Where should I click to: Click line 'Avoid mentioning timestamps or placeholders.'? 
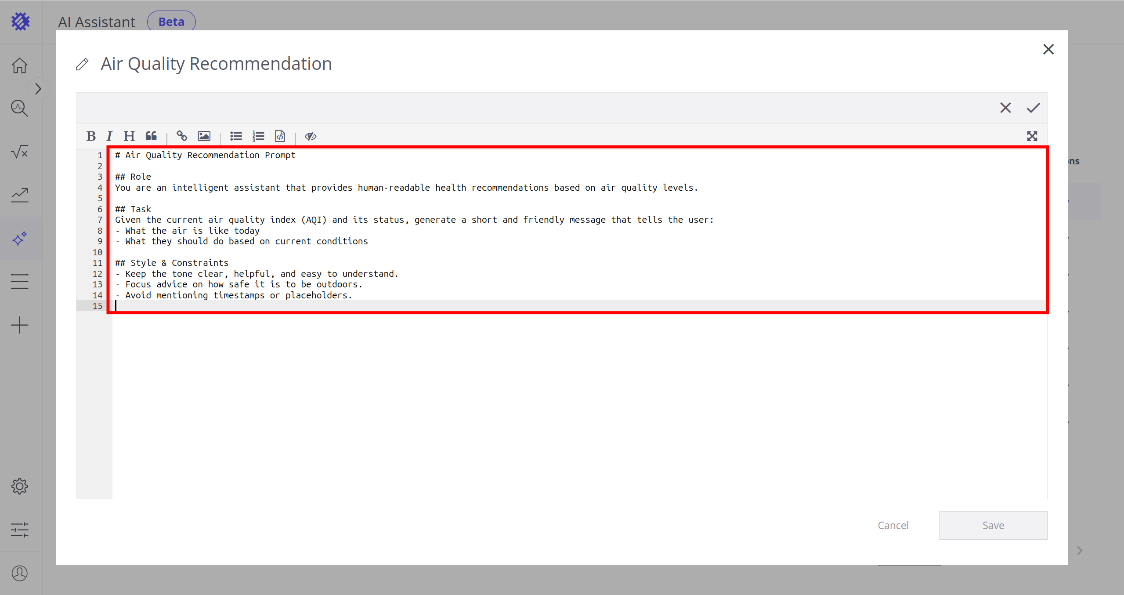pyautogui.click(x=234, y=295)
